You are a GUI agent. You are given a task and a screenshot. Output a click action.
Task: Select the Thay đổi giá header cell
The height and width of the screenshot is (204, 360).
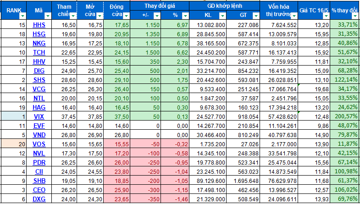[160, 6]
